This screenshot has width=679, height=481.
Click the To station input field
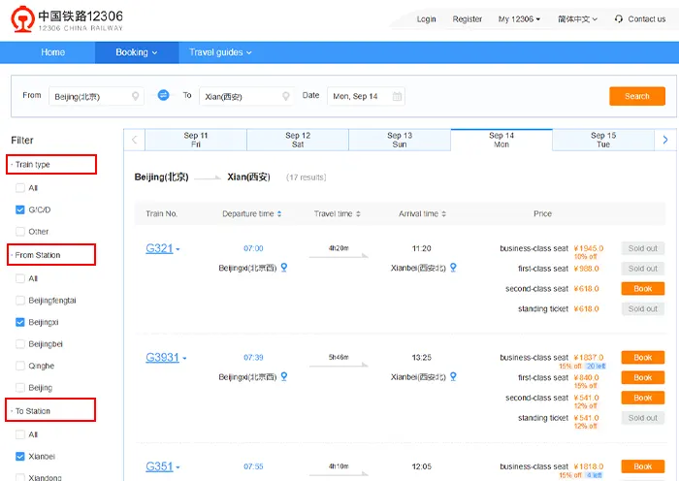point(246,96)
